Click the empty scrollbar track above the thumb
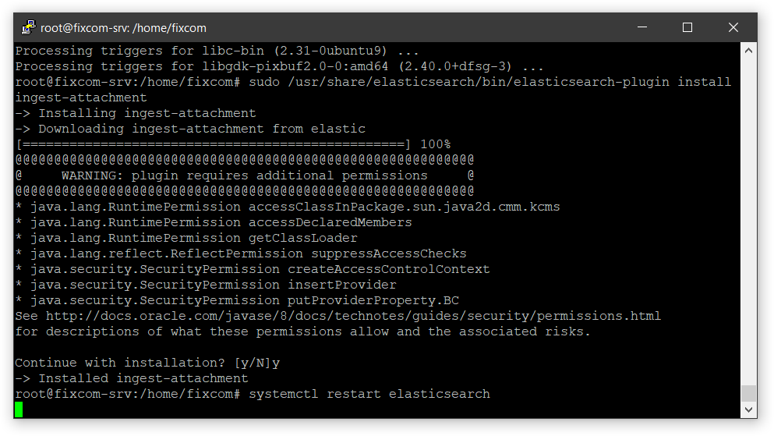The width and height of the screenshot is (774, 436). pyautogui.click(x=748, y=222)
